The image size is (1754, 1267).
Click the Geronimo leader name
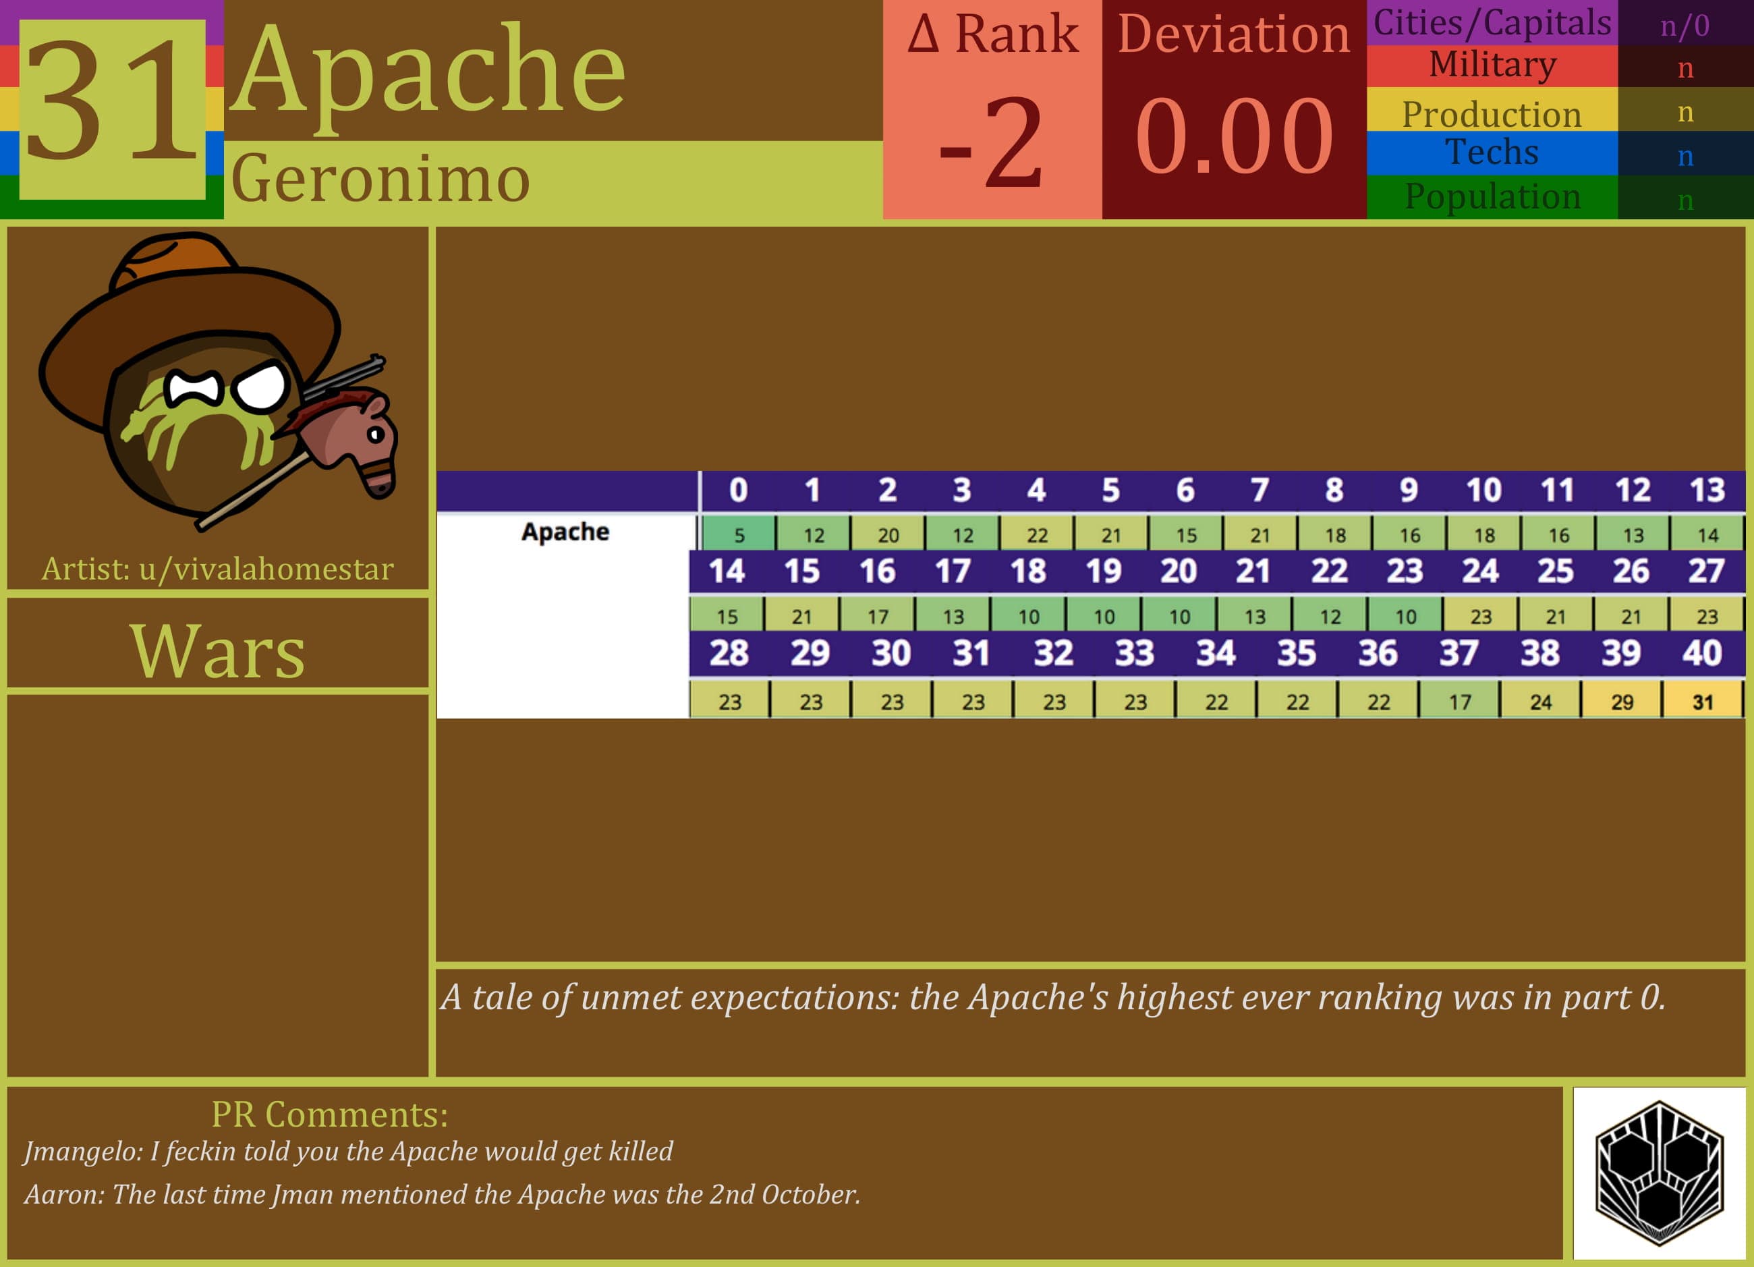click(380, 179)
